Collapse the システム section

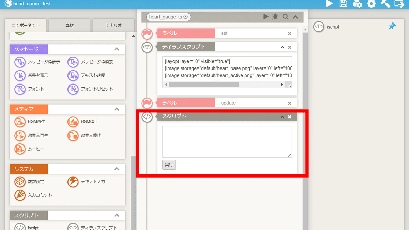[x=117, y=169]
